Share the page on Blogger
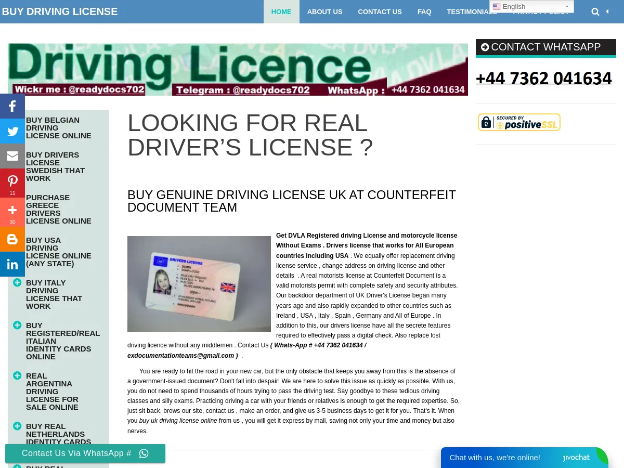624x468 pixels. pyautogui.click(x=12, y=239)
